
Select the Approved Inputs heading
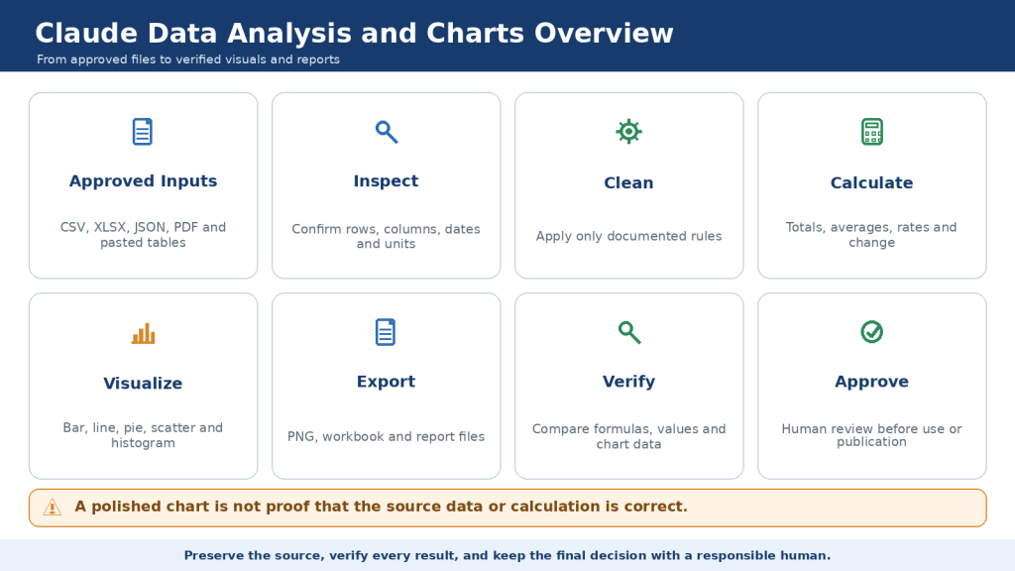coord(143,181)
